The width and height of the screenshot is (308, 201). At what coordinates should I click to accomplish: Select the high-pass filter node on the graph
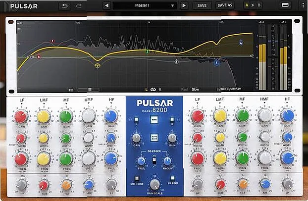(x=31, y=57)
